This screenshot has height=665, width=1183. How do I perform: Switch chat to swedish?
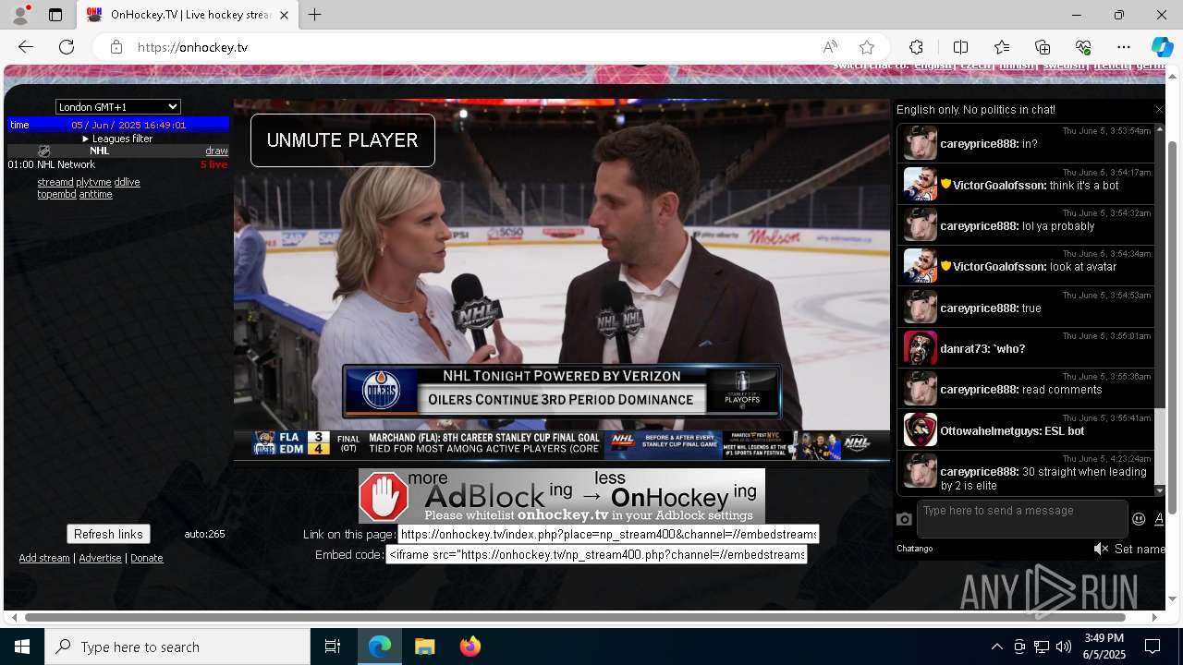click(x=1064, y=66)
